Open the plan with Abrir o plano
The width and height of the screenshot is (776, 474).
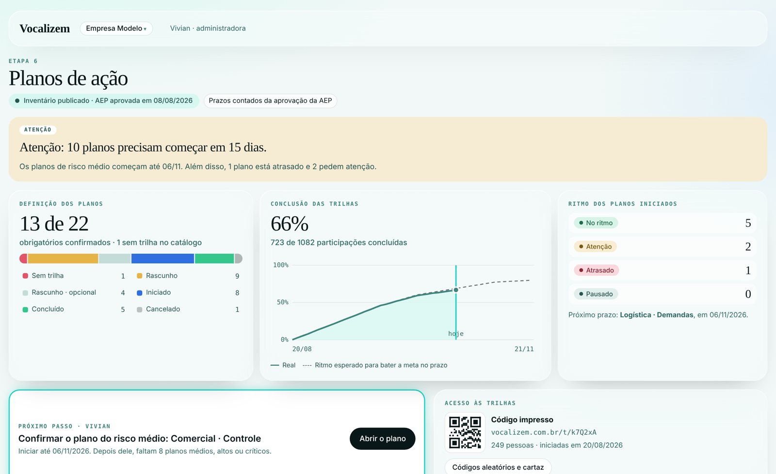pyautogui.click(x=382, y=439)
